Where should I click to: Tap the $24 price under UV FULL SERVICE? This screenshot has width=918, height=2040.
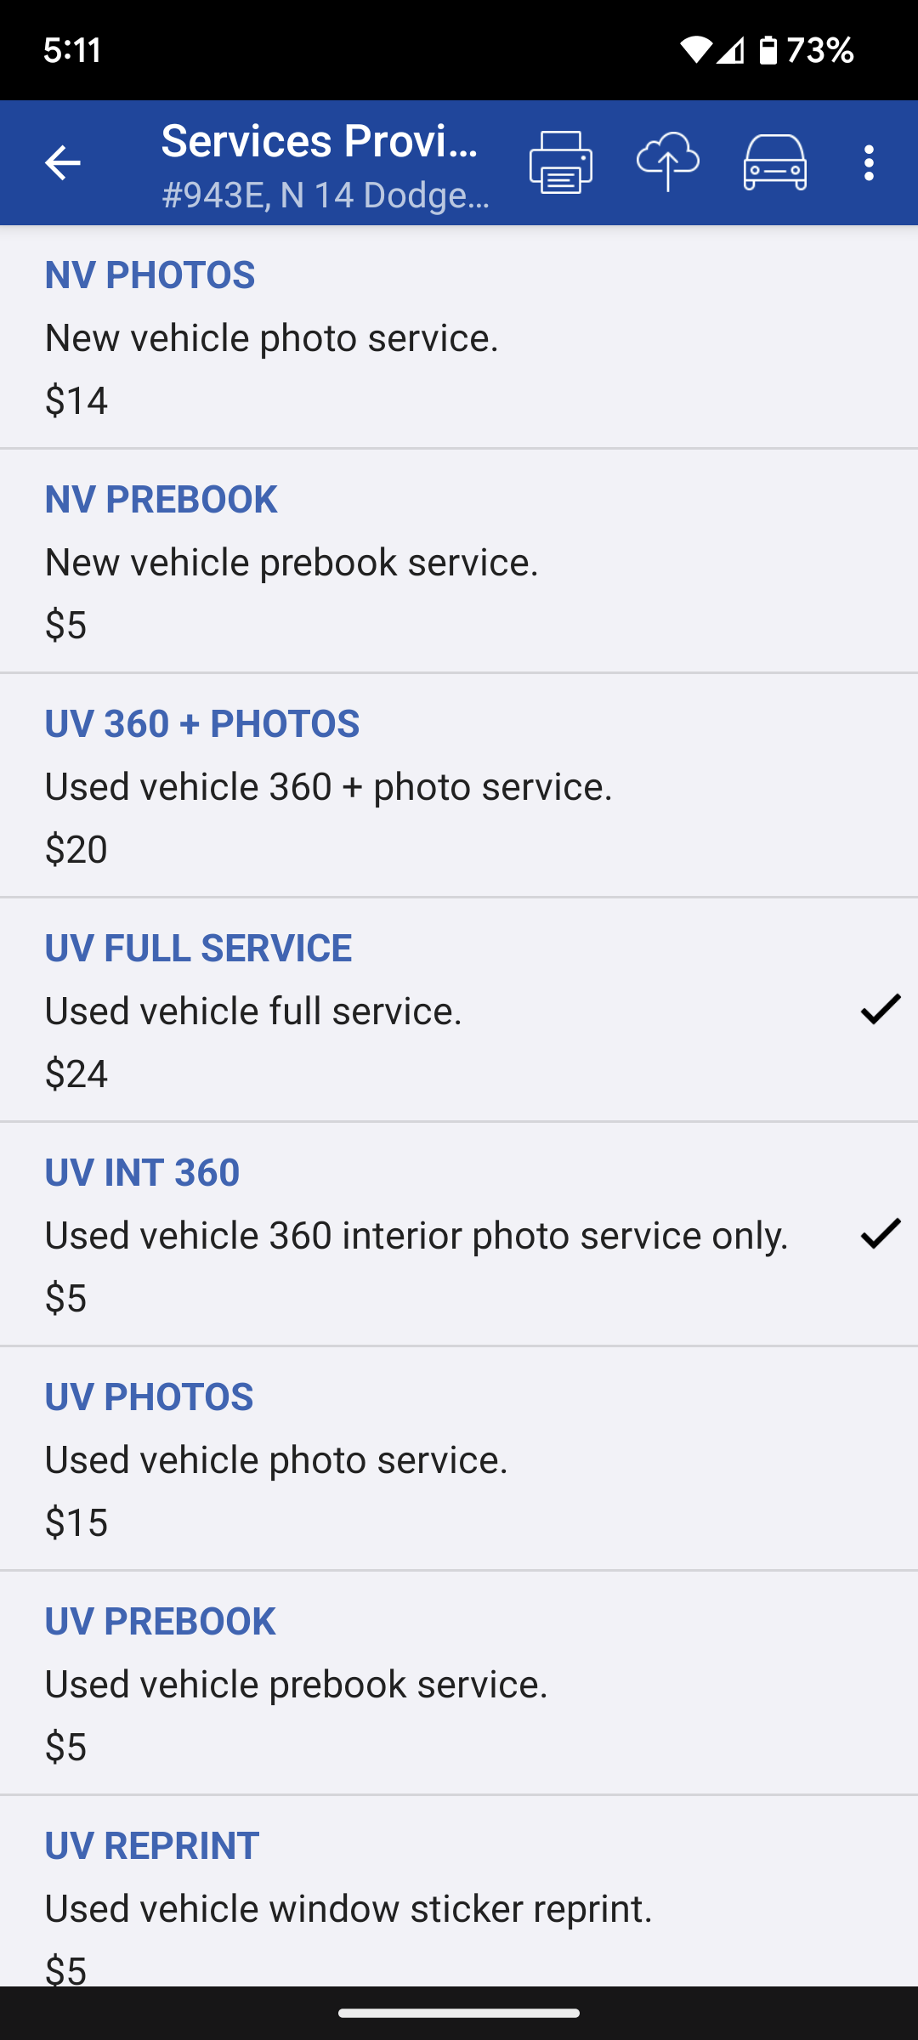[x=76, y=1074]
